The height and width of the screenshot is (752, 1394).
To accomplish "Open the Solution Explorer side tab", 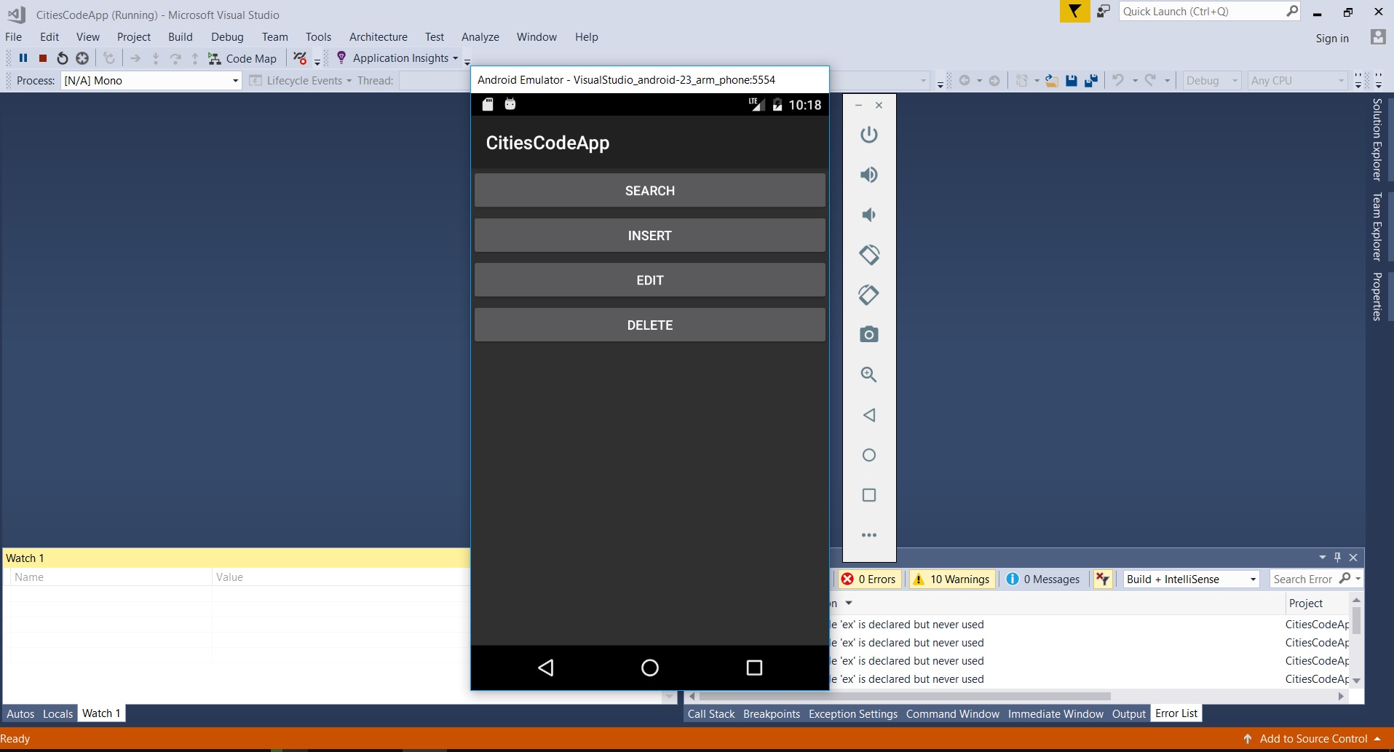I will click(1377, 140).
